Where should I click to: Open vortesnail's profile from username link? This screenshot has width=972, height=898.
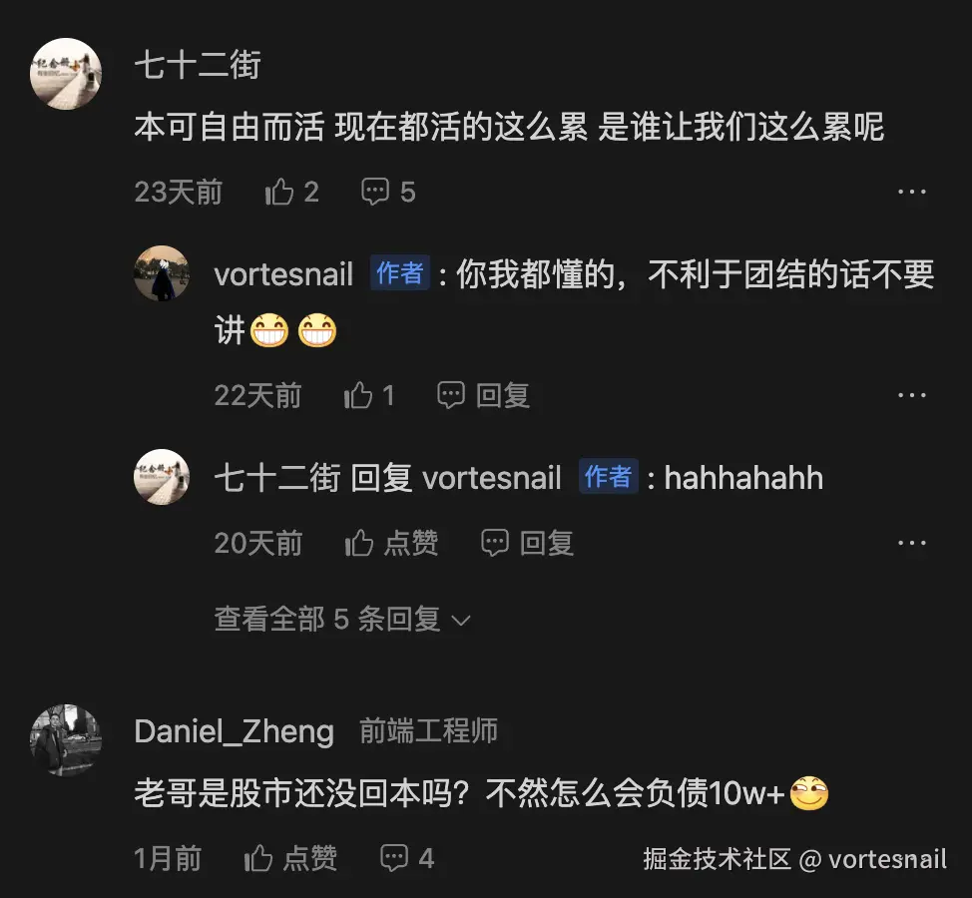(x=283, y=274)
